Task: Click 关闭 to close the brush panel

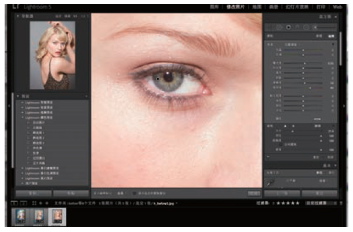Action: click(330, 157)
